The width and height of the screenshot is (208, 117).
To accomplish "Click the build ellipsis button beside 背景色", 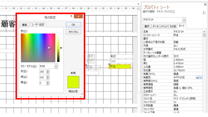I will coord(201,77).
